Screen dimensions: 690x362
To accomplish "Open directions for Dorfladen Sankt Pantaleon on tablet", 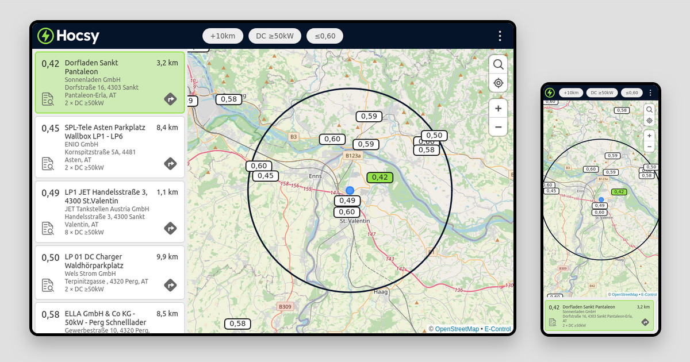I will tap(170, 99).
